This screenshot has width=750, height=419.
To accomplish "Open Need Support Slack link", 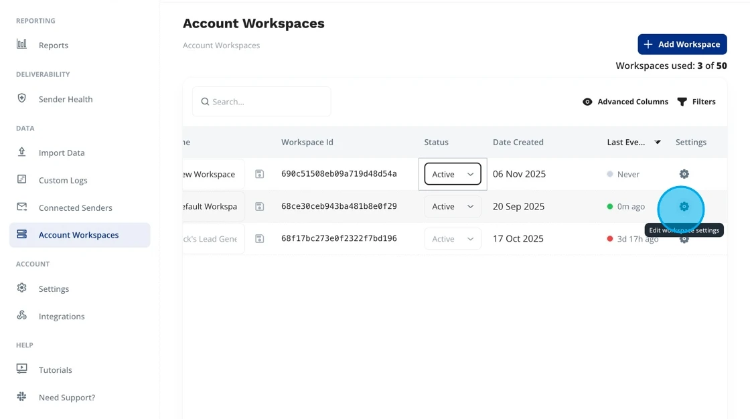I will point(66,398).
